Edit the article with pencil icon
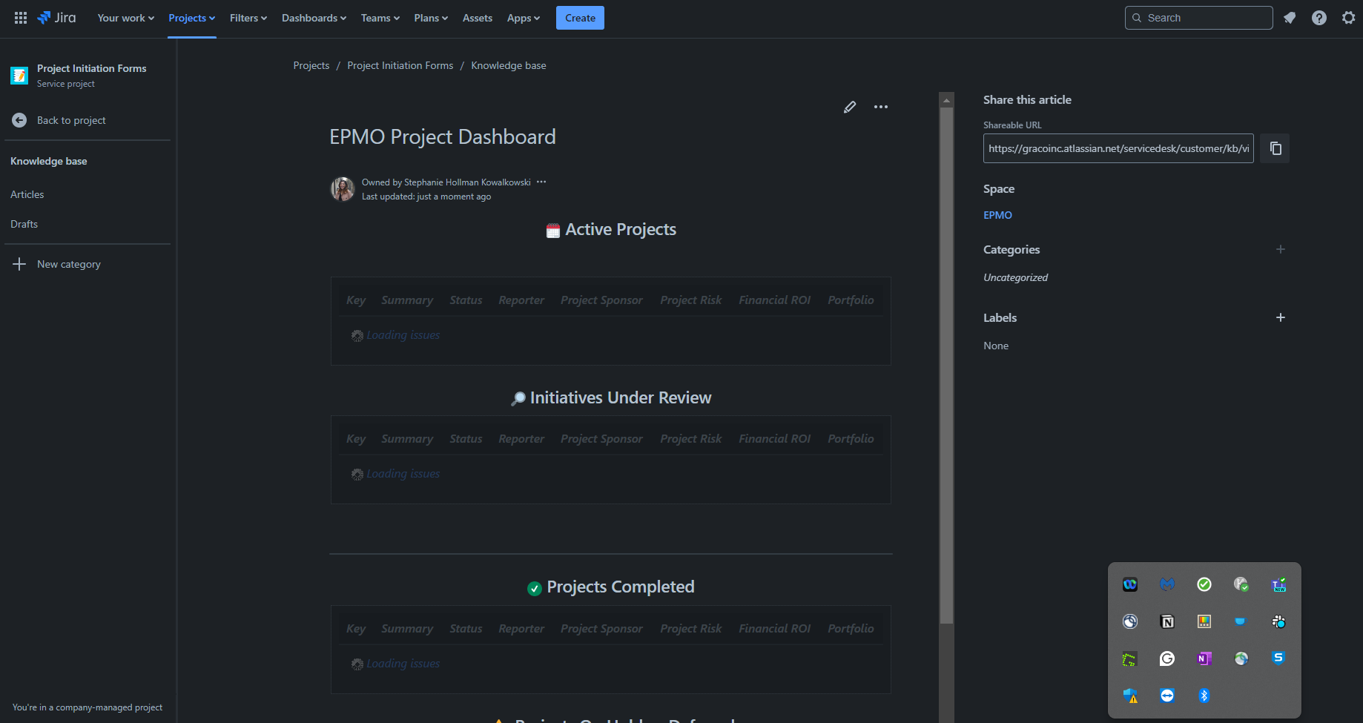This screenshot has width=1363, height=723. 850,107
